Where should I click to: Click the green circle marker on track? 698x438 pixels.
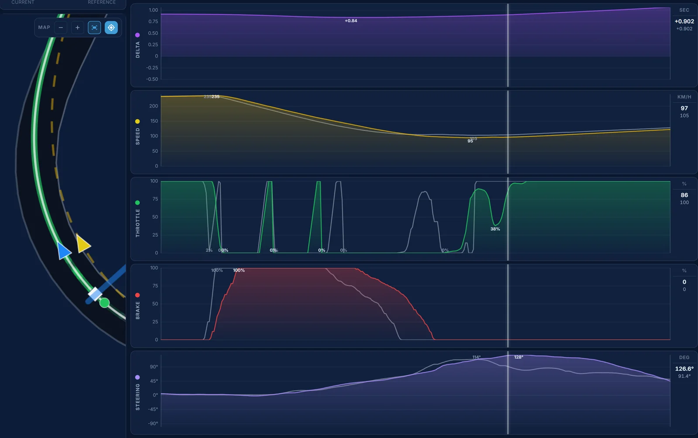(x=104, y=303)
